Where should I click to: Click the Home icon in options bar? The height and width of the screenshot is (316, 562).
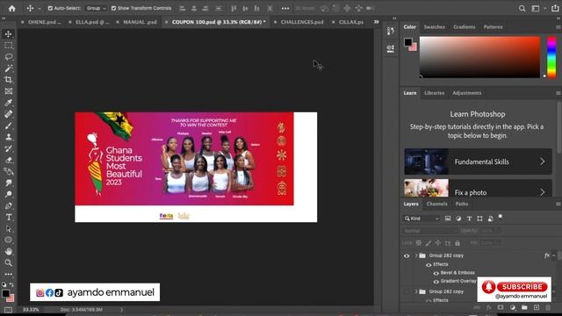click(x=11, y=8)
